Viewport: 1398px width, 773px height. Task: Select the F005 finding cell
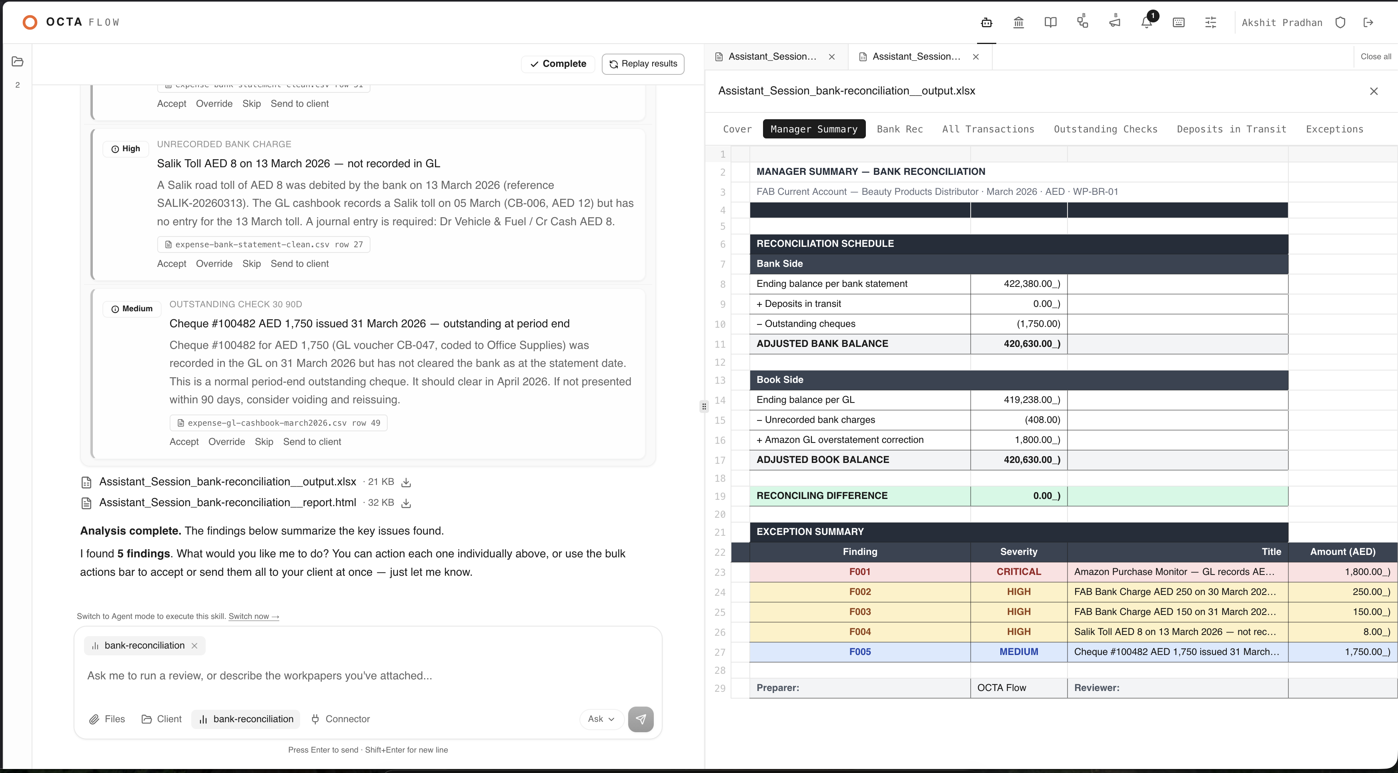859,652
